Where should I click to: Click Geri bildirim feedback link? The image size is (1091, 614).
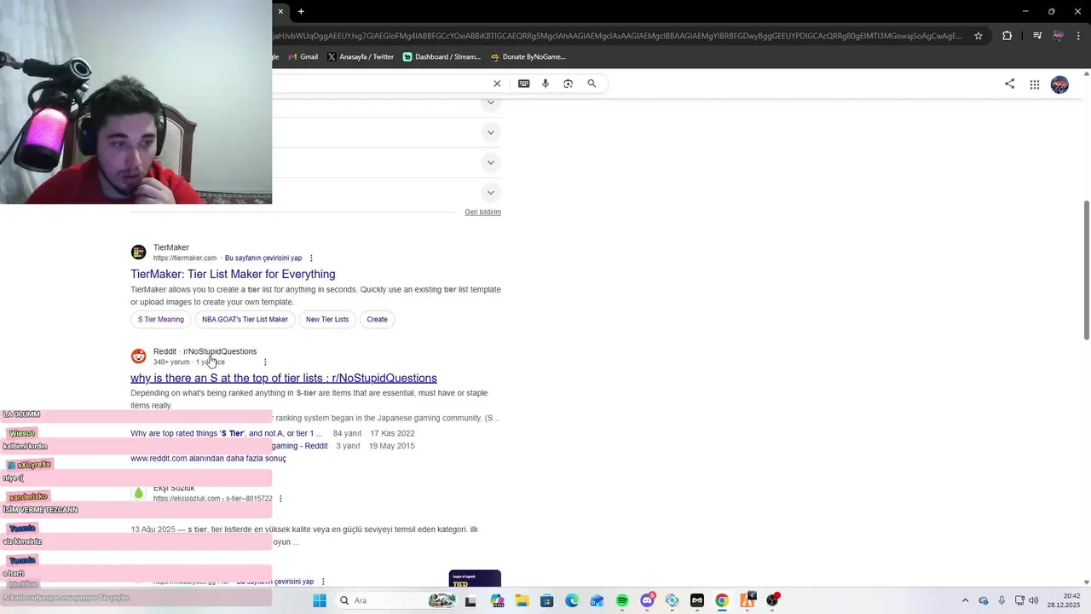pyautogui.click(x=482, y=212)
